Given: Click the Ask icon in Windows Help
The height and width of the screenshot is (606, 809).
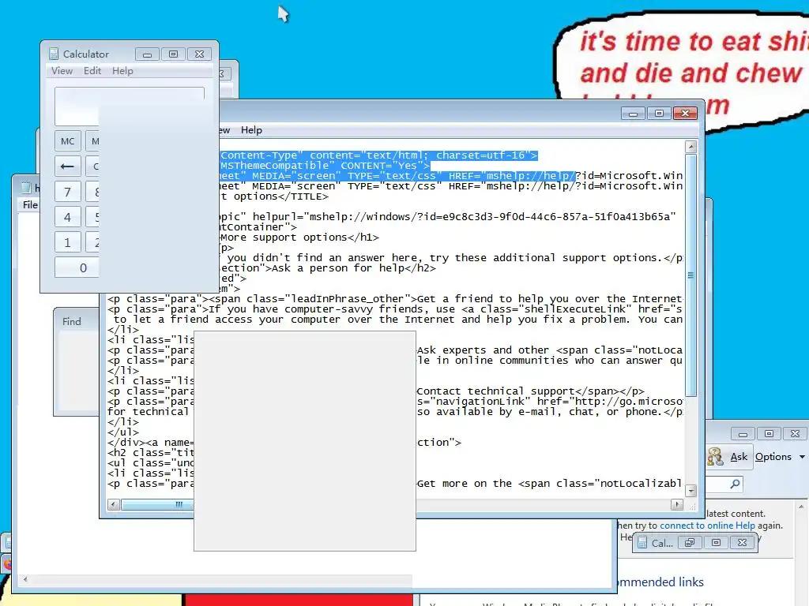Looking at the screenshot, I should 714,457.
